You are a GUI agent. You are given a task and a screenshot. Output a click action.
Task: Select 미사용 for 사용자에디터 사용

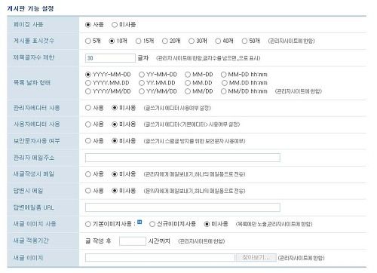click(115, 124)
